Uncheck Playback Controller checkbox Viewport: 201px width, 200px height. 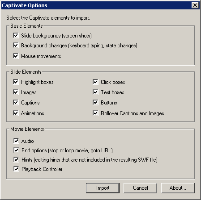[x=16, y=169]
